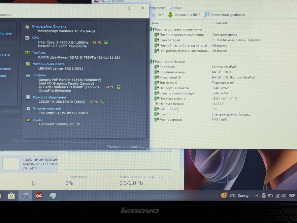
Task: Click the Напруга батареї voltage icon
Action: pyautogui.click(x=156, y=104)
